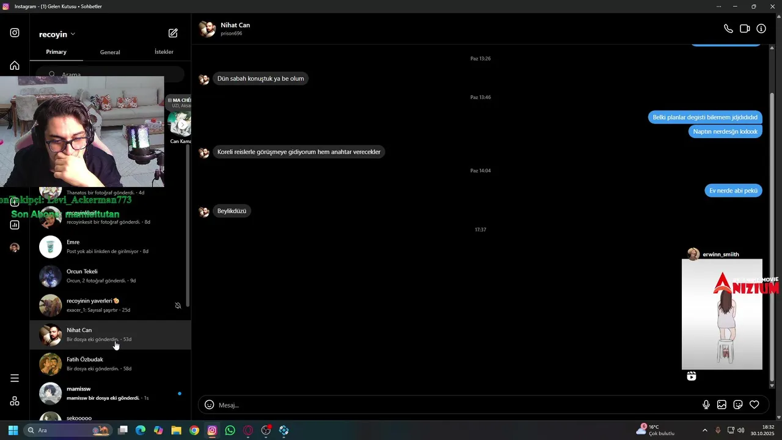Image resolution: width=782 pixels, height=440 pixels.
Task: Open the emoji picker in the message box
Action: (210, 405)
